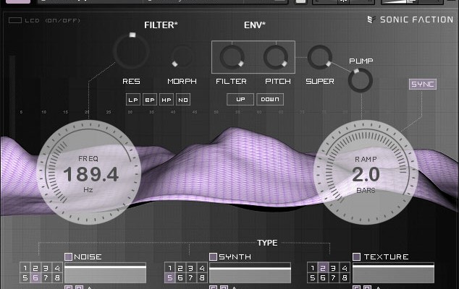459x289 pixels.
Task: Toggle the SYNC button
Action: coord(422,85)
